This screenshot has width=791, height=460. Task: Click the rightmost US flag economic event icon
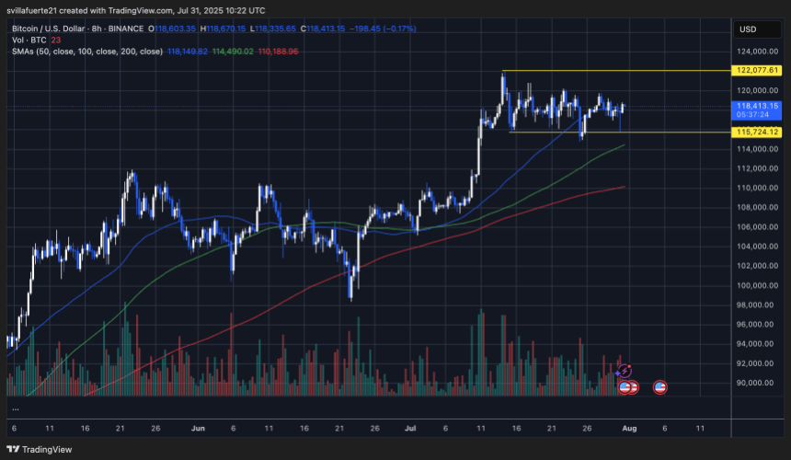(x=659, y=387)
